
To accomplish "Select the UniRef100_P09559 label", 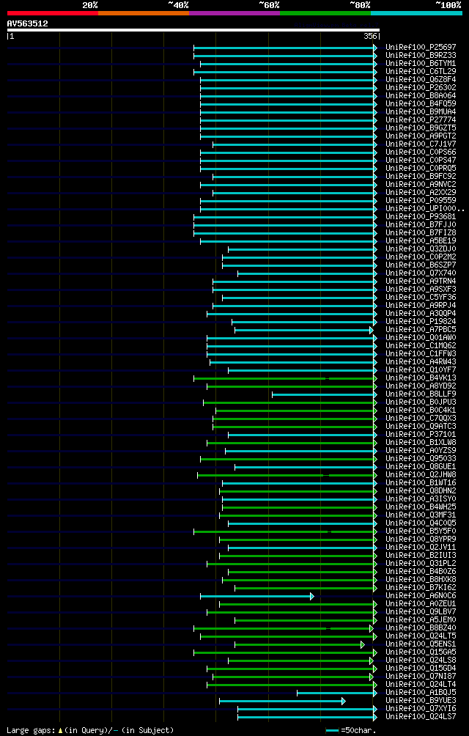I will [421, 200].
